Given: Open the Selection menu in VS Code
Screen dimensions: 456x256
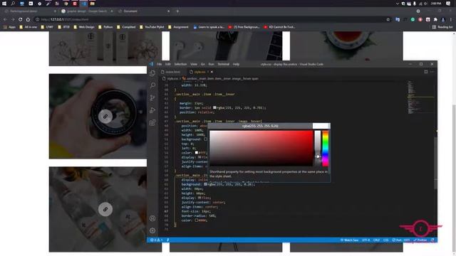Looking at the screenshot, I should 180,64.
